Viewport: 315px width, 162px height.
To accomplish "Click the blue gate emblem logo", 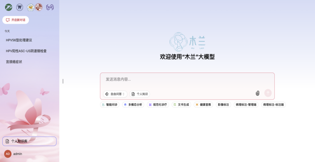I will (x=20, y=7).
